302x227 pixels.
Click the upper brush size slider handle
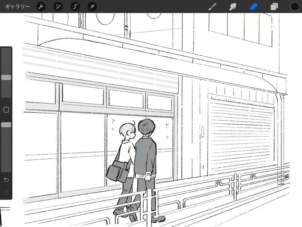click(6, 78)
